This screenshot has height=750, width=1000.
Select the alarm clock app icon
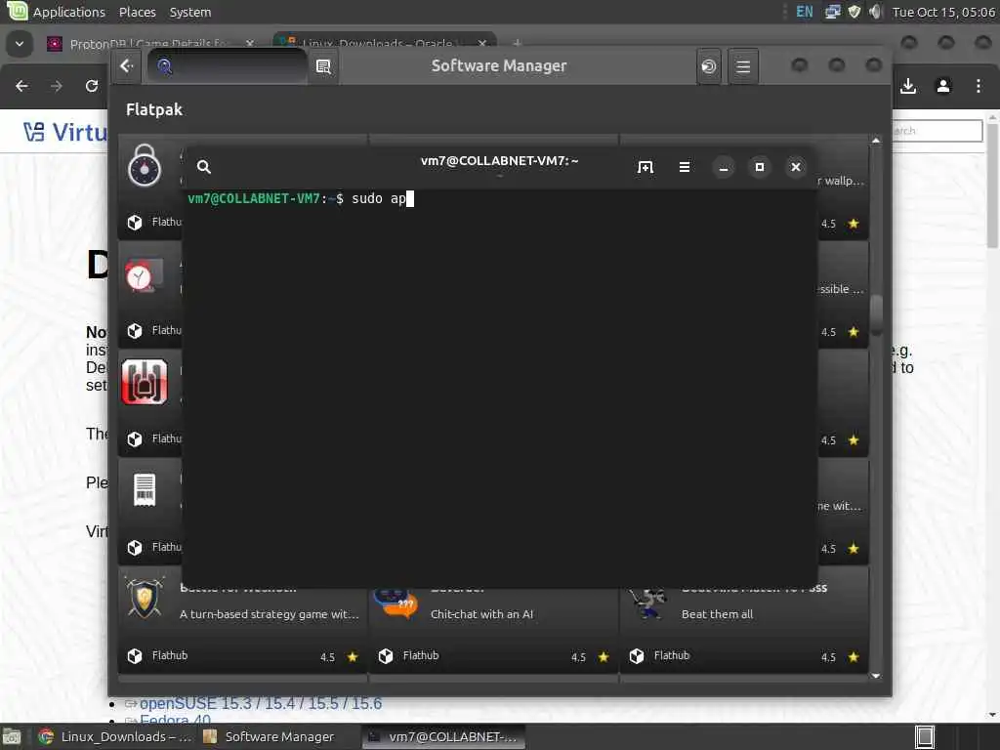(x=145, y=275)
